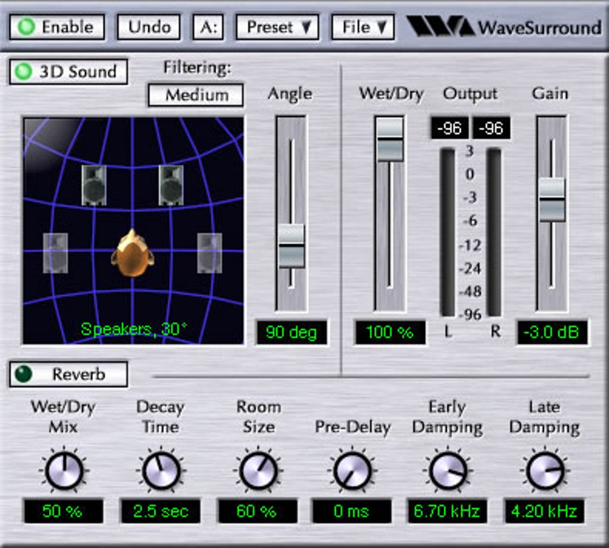Click the Decay Time knob
The width and height of the screenshot is (609, 548).
pyautogui.click(x=161, y=470)
